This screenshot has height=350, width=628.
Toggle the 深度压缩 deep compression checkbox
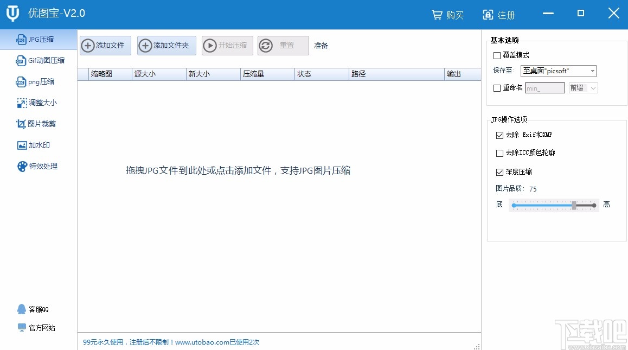(x=499, y=171)
